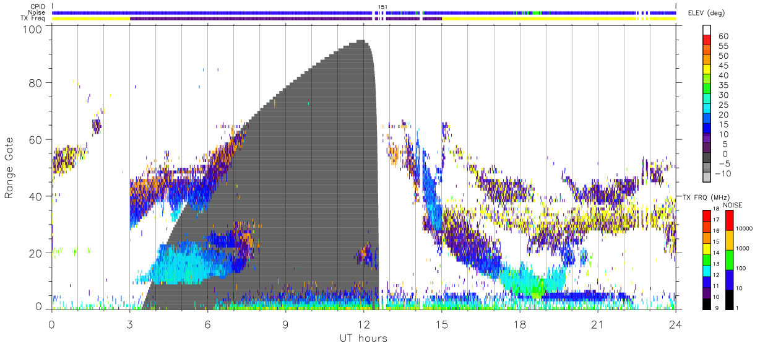
Task: Click the '20' tick on the Range Gate axis
Action: (x=37, y=254)
